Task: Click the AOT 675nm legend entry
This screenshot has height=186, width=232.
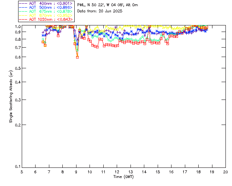Action: tap(46, 11)
